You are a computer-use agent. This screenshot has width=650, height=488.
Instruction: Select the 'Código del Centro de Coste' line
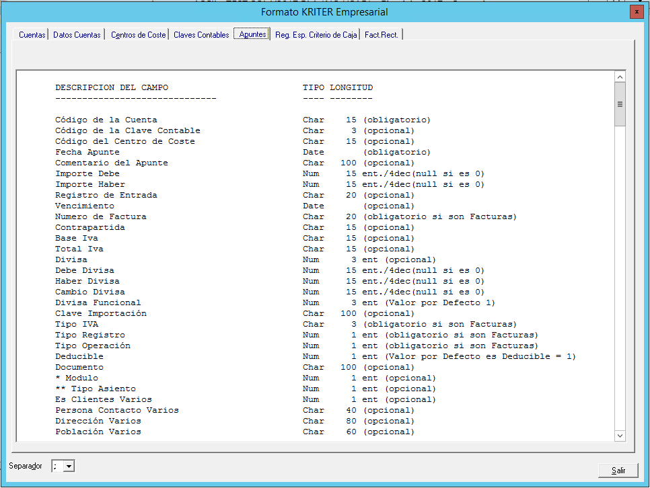click(235, 141)
